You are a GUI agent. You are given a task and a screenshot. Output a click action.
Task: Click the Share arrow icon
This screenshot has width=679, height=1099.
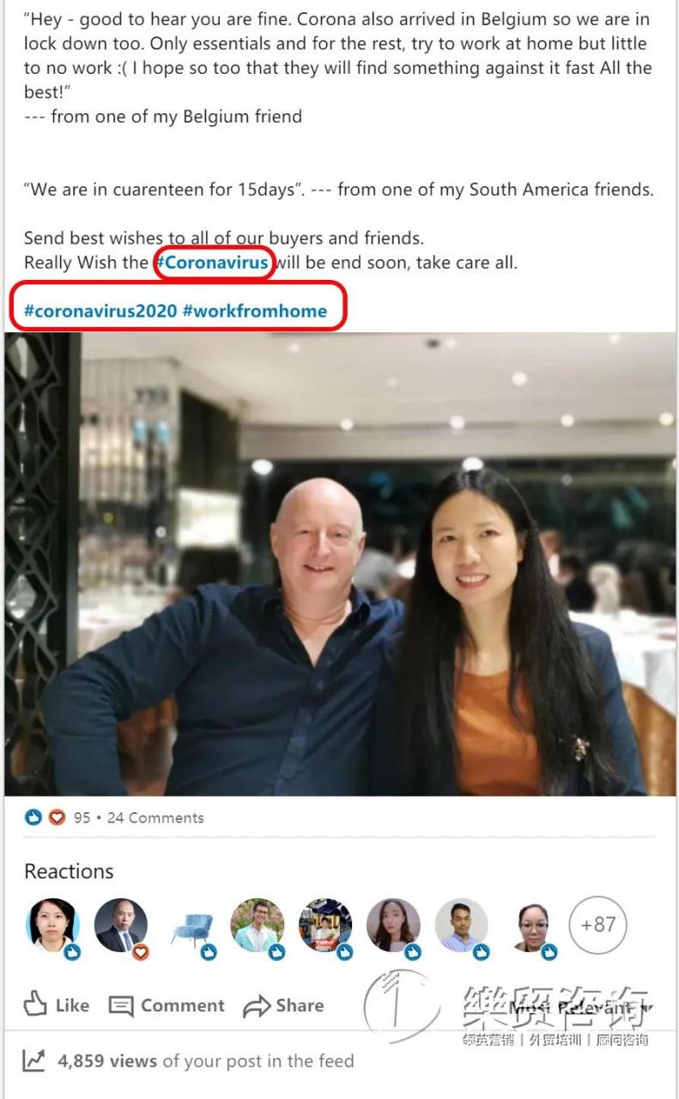point(256,1006)
